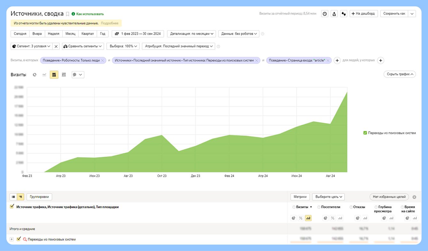Screen dimensions: 428x251
Task: Switch to bar column chart icon
Action: [64, 75]
